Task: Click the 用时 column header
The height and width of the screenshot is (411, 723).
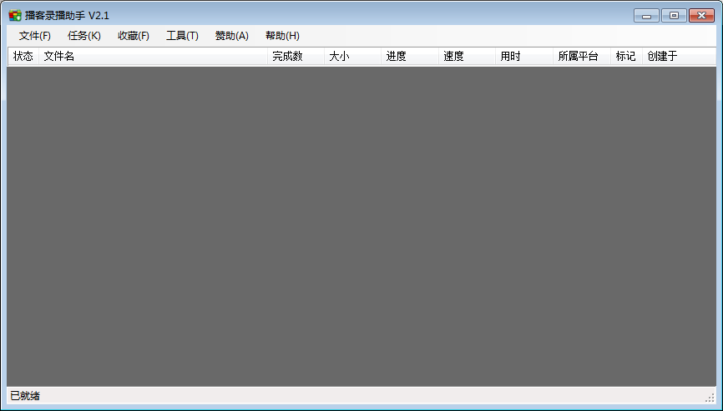Action: click(x=524, y=56)
